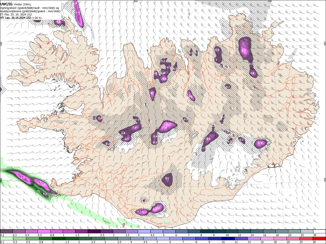
Task: Click the "IT: Fös. 25. 10. 2024 21Z" line
Action: [x=16, y=14]
